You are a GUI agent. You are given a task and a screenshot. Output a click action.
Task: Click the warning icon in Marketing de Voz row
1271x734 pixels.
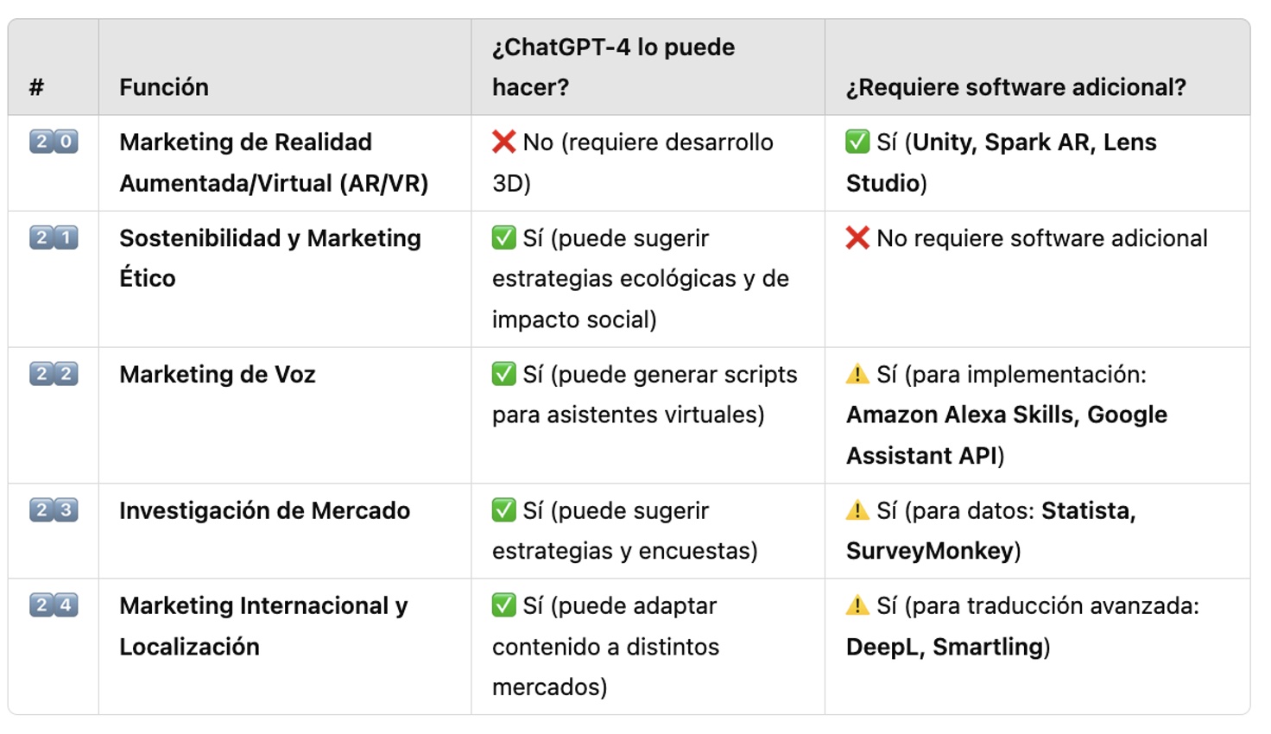coord(857,374)
